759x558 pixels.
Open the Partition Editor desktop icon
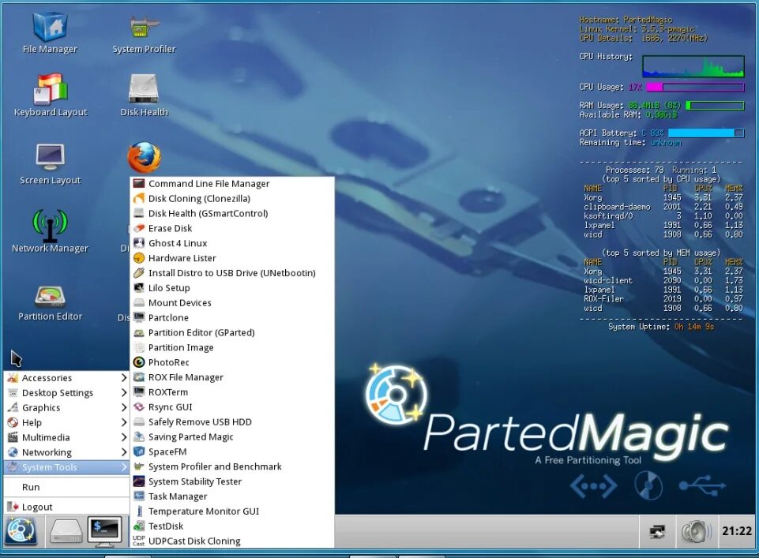click(50, 303)
